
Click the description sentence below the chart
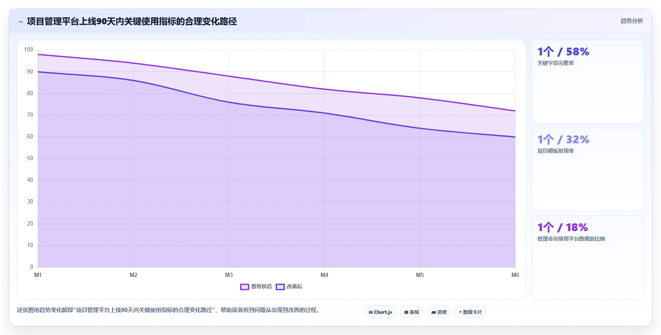click(x=168, y=310)
